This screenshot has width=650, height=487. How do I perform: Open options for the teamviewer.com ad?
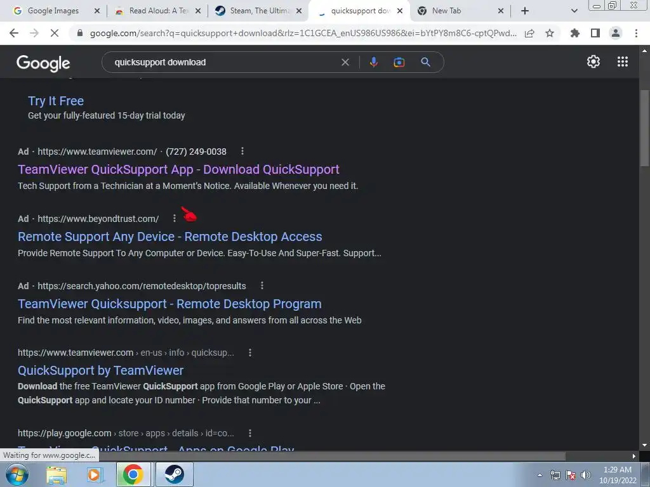(x=242, y=151)
